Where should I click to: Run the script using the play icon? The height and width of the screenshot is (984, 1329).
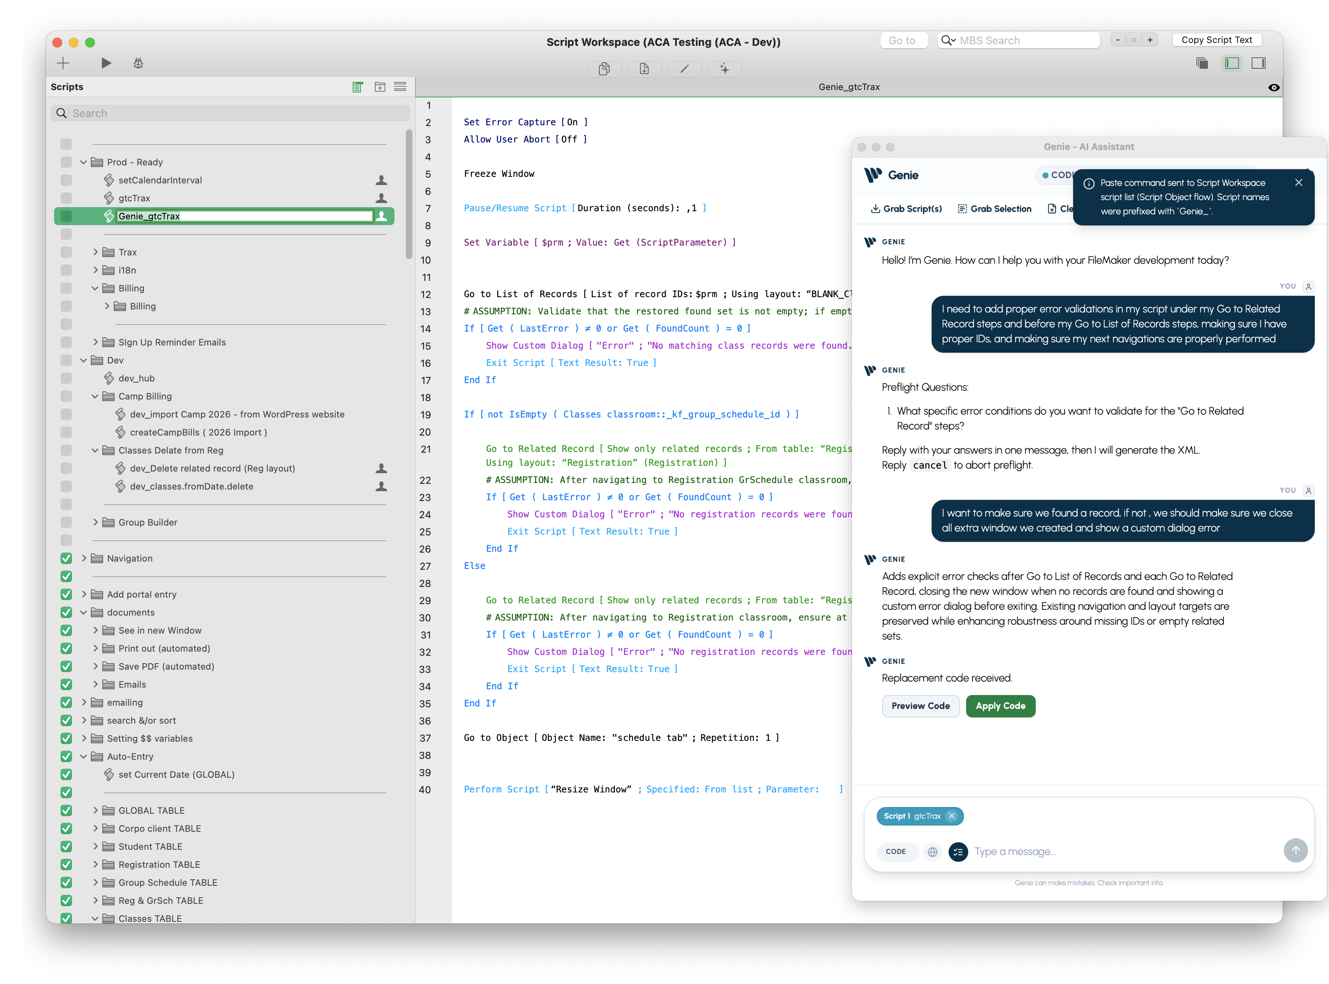pyautogui.click(x=106, y=63)
